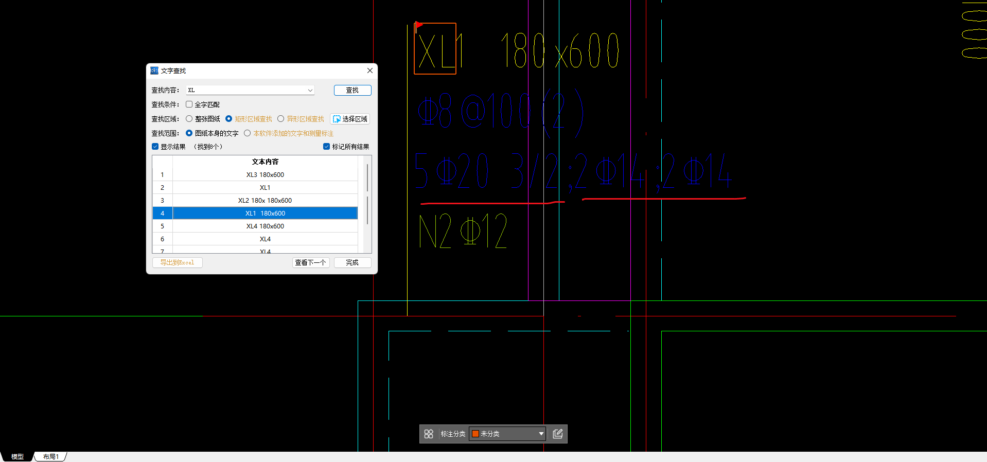Click the orange 未分类 color swatch
The image size is (987, 462).
click(x=475, y=434)
